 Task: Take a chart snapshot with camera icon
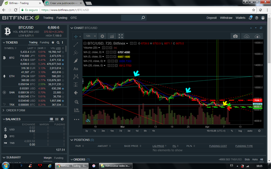tap(235, 36)
